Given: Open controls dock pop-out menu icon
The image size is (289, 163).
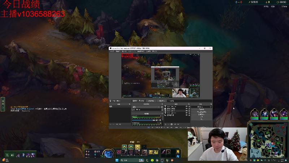Looking at the screenshot, I should [211, 104].
